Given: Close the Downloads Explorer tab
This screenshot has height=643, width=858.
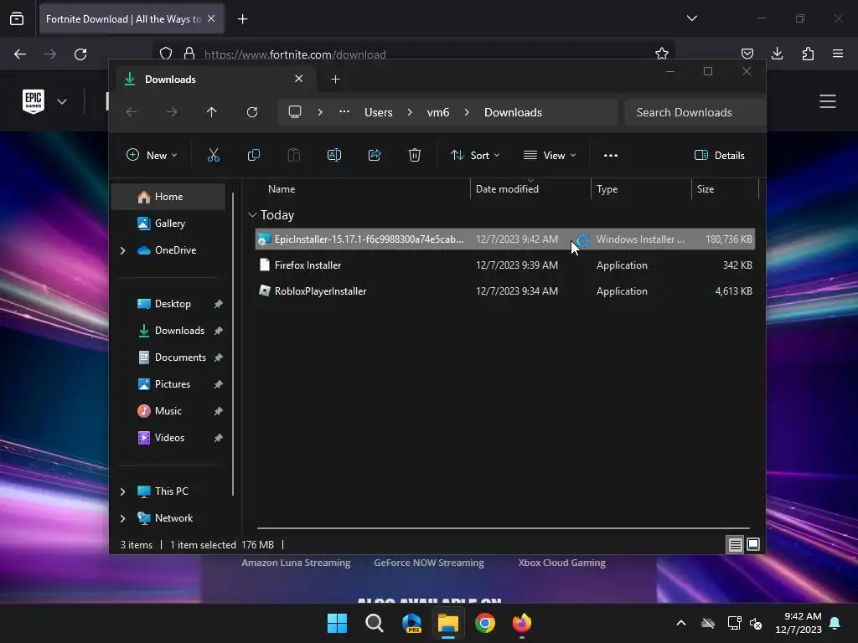Looking at the screenshot, I should click(x=299, y=79).
